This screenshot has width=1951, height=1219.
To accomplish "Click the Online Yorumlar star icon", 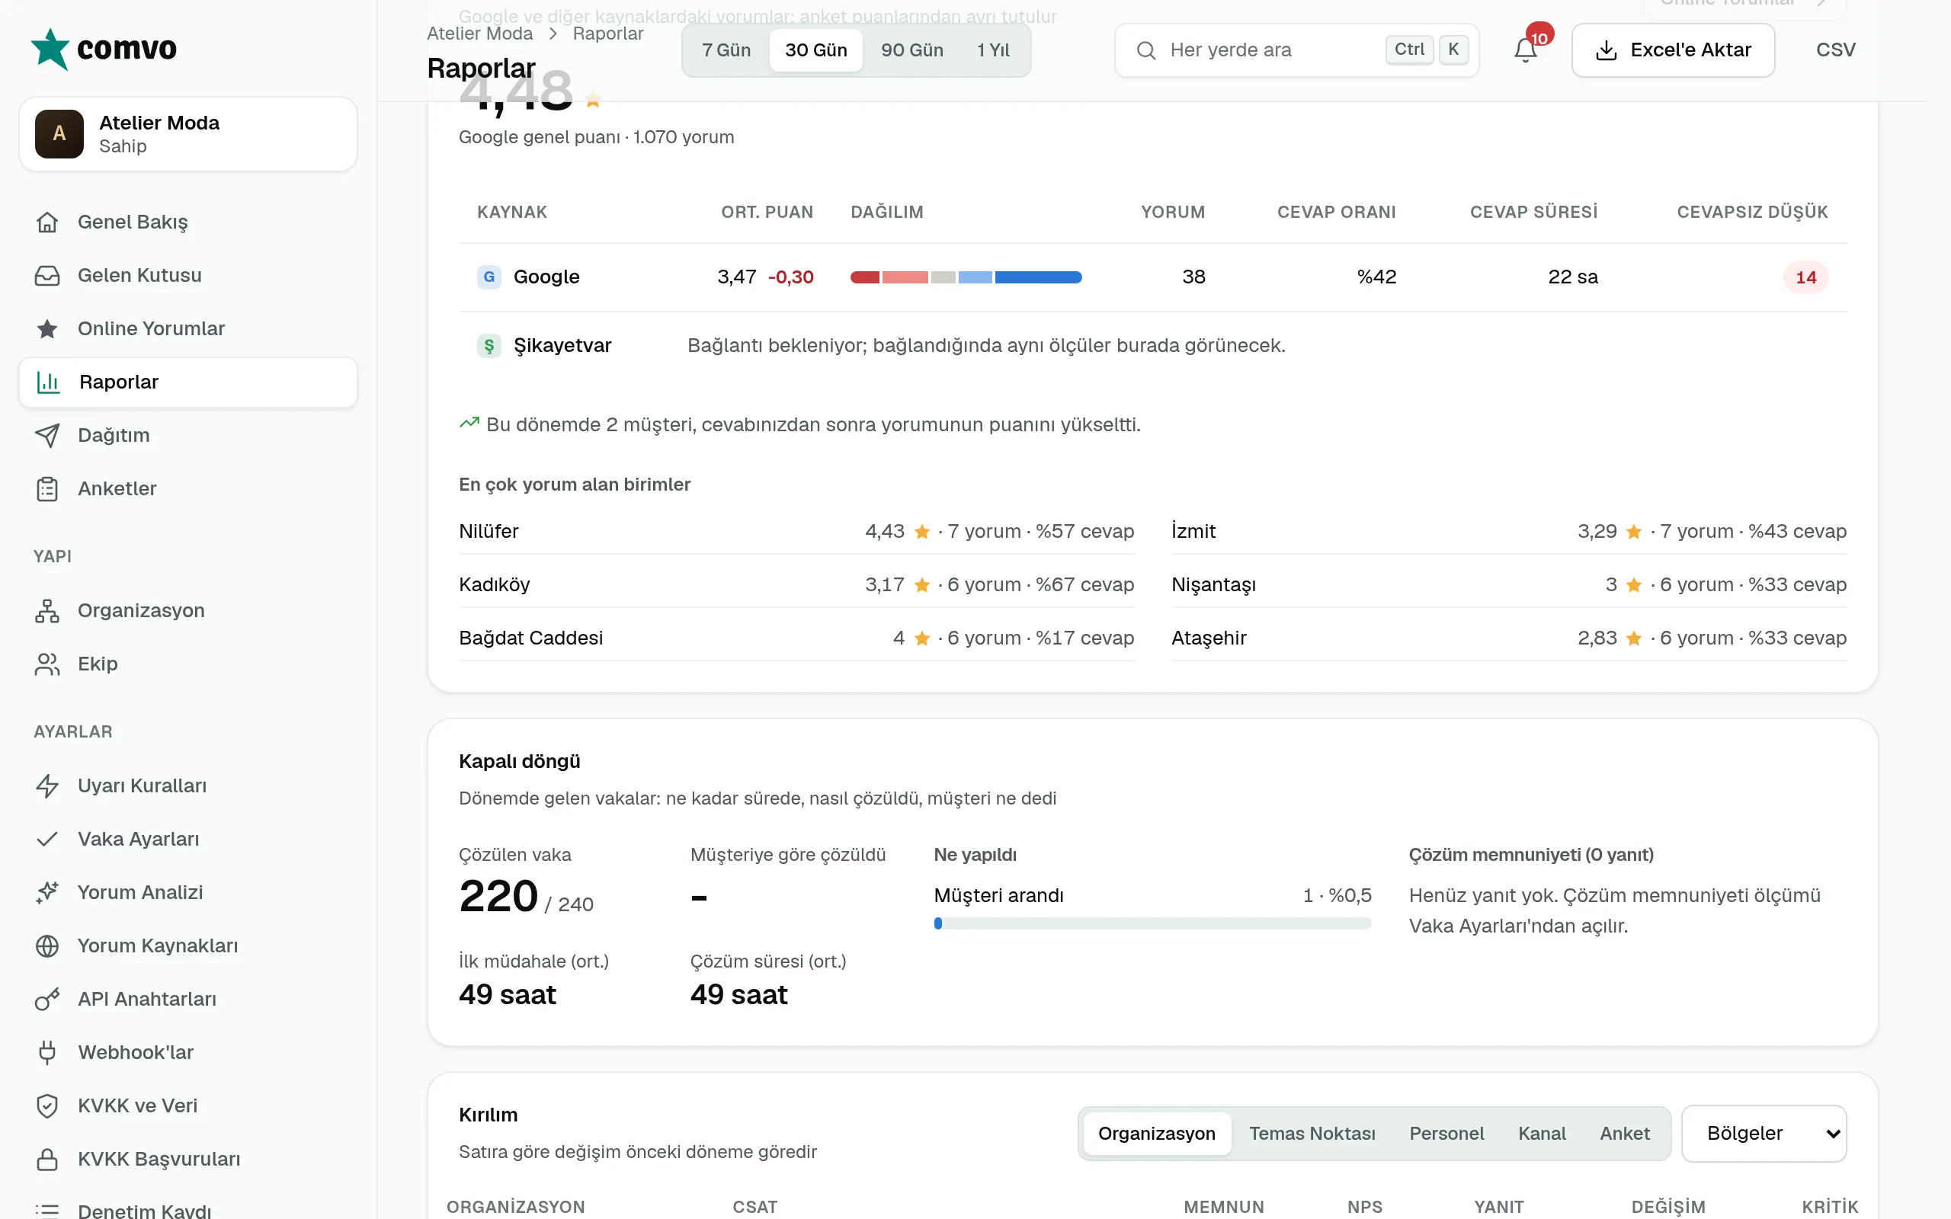I will point(47,328).
